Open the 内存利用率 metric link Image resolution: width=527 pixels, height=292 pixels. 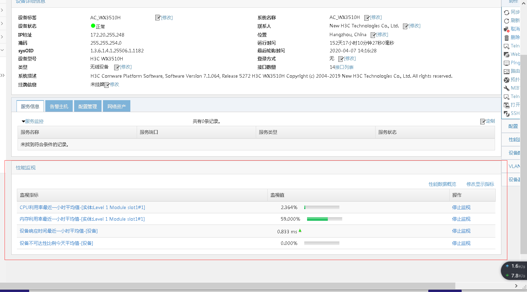point(82,219)
